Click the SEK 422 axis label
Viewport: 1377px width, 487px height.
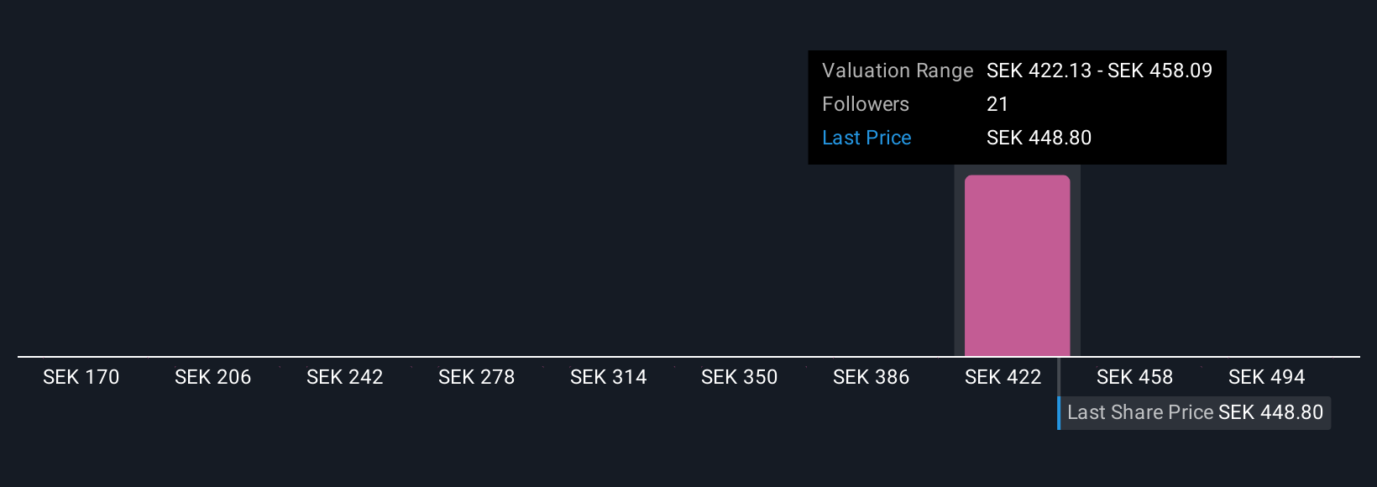click(x=1003, y=377)
